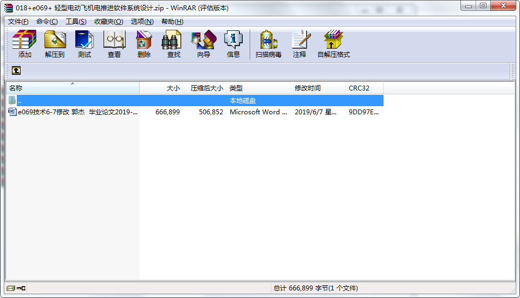Viewport: 520px width, 298px height.
Task: Run the Test (测试) archive tool
Action: 84,44
